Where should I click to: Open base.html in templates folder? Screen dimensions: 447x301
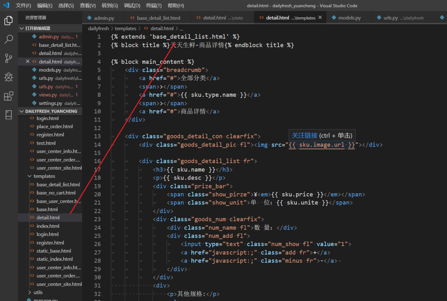[50, 209]
